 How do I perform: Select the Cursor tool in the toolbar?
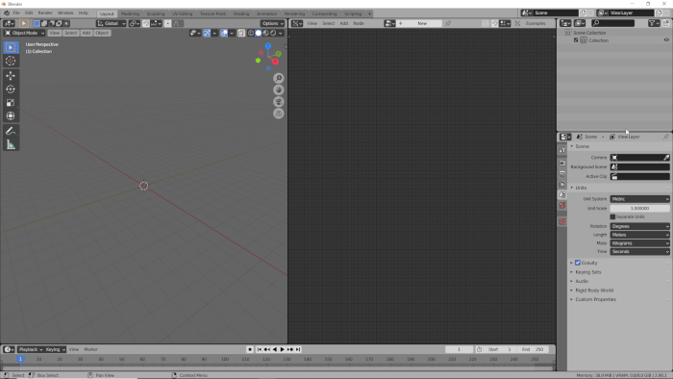(x=11, y=61)
